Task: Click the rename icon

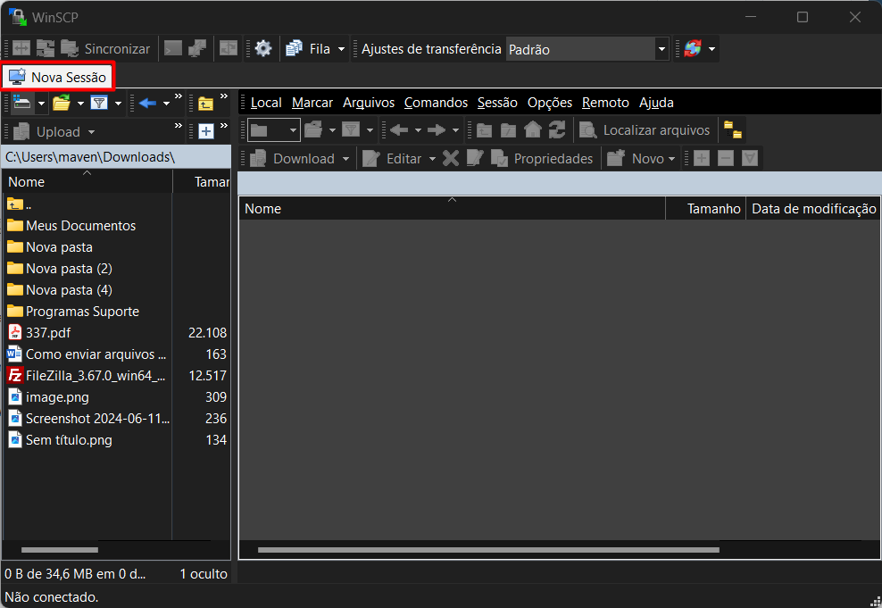Action: 475,159
